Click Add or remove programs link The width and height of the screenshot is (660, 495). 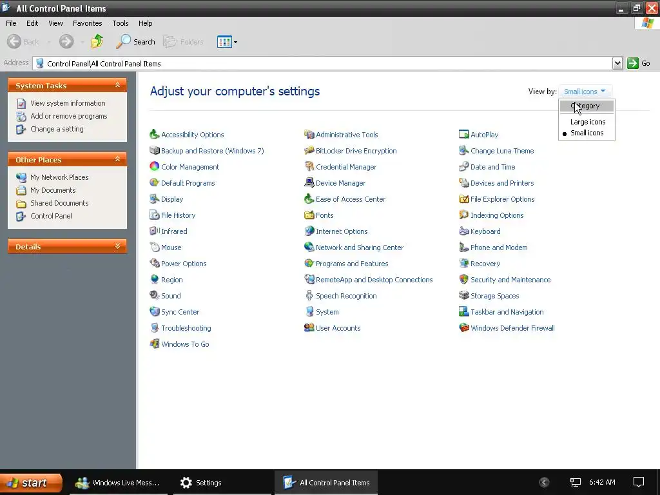click(68, 116)
